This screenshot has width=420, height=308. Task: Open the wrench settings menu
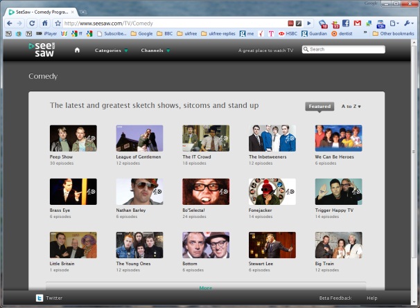click(408, 24)
